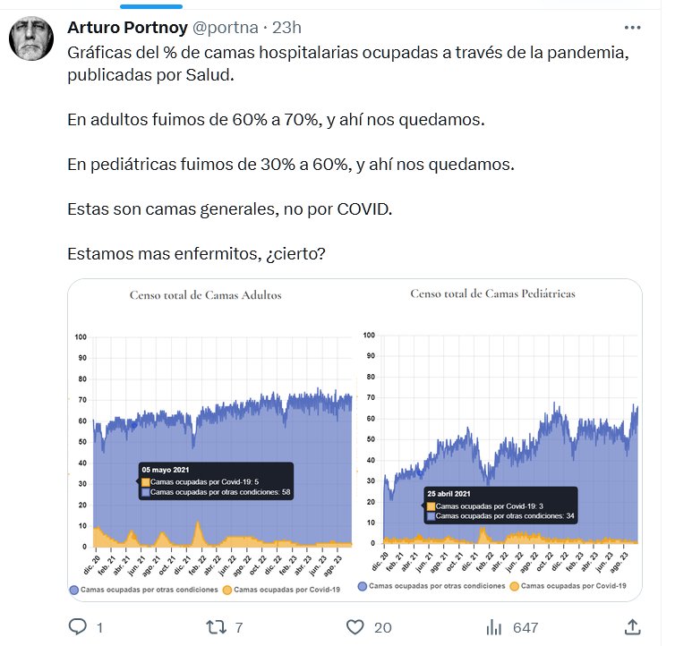Viewport: 675px width, 646px height.
Task: Click orange Covid-19 legend dot in Pediátricas chart
Action: [515, 586]
